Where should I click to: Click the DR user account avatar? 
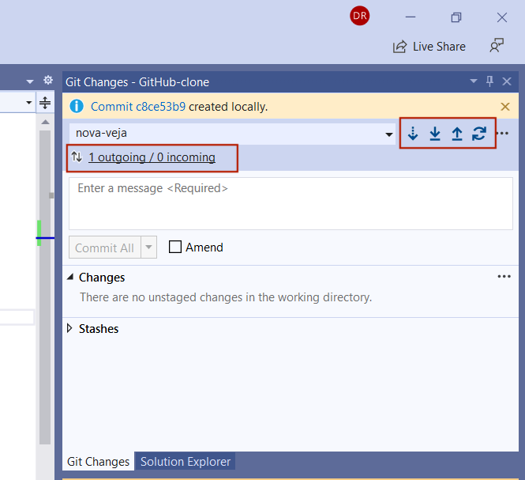[x=359, y=16]
